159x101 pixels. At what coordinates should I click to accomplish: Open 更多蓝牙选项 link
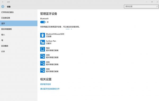click(x=45, y=84)
